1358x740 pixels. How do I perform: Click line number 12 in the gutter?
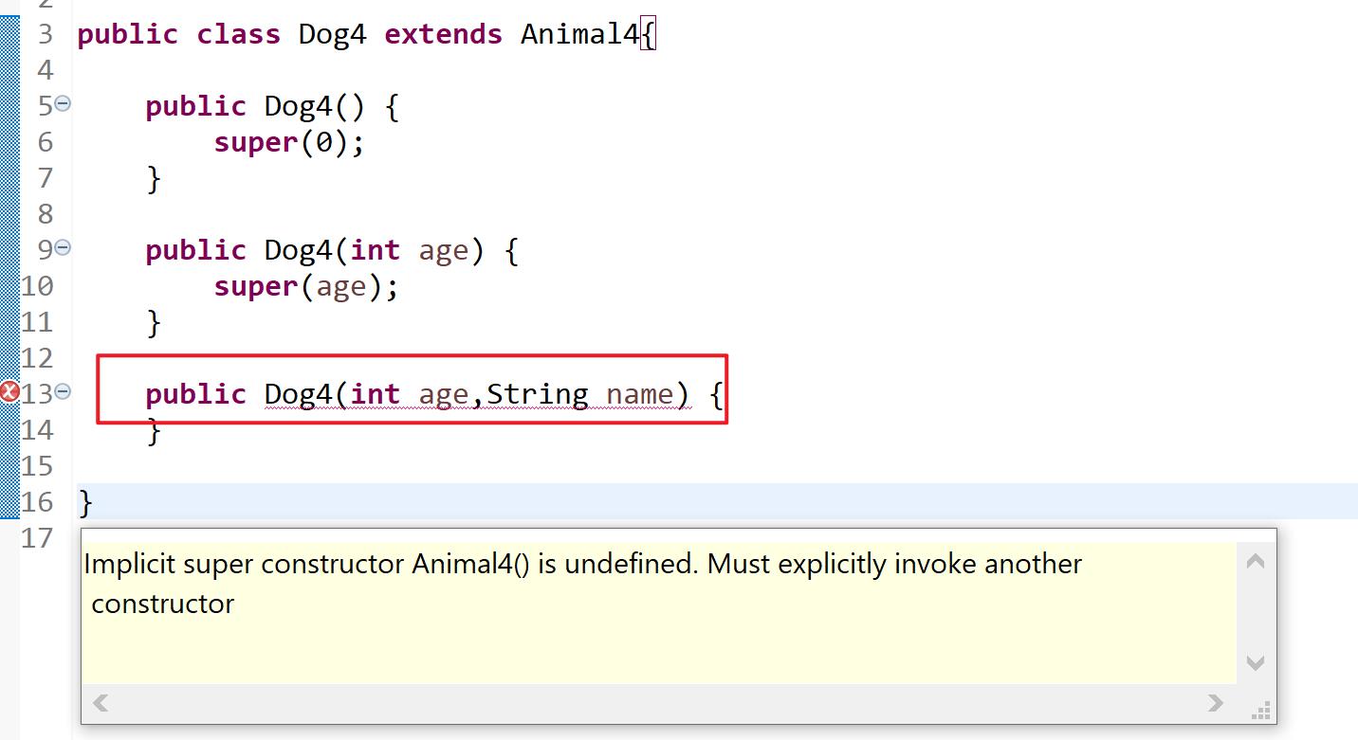[x=37, y=357]
